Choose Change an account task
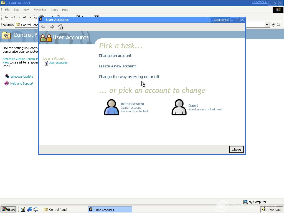Screen dimensions: 284x213 (x=115, y=55)
